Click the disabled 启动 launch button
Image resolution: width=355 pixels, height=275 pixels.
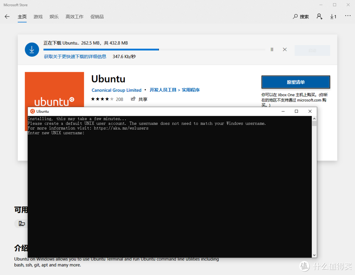312,50
